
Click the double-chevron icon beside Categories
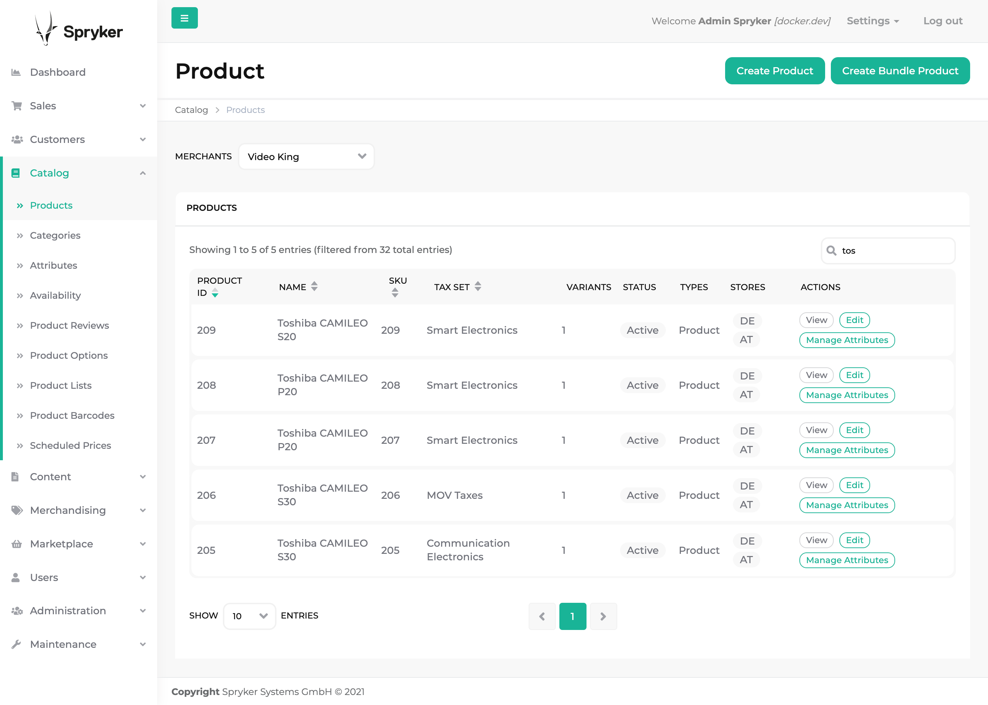[x=20, y=236]
